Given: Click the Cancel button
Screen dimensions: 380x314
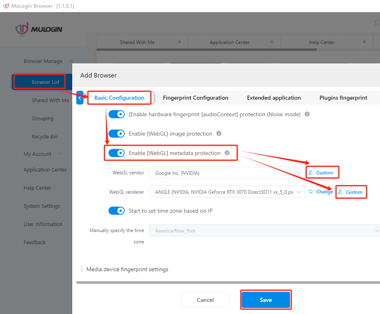Looking at the screenshot, I should (x=205, y=300).
